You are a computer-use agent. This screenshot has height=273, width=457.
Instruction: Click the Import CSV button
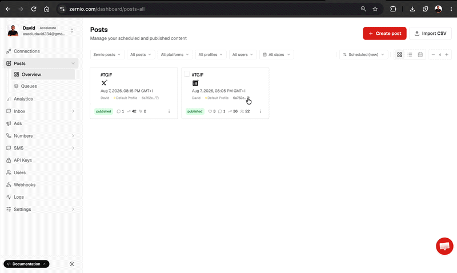tap(431, 34)
